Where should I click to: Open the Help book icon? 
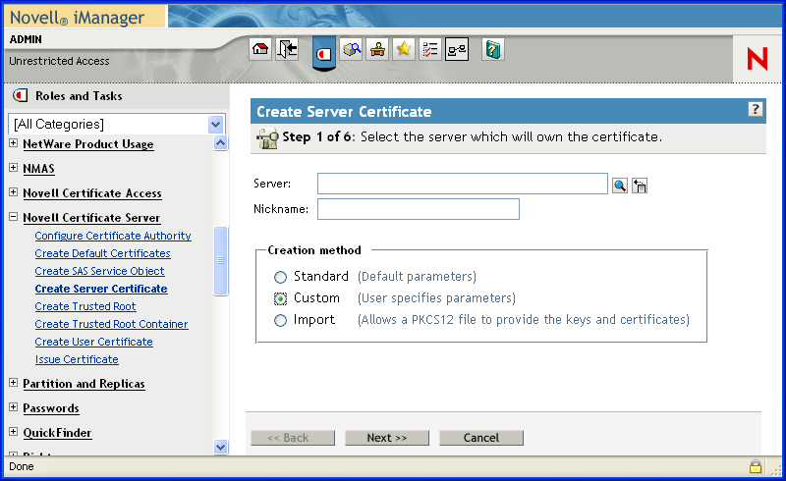(493, 51)
